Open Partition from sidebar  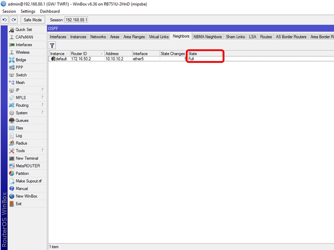click(27, 174)
